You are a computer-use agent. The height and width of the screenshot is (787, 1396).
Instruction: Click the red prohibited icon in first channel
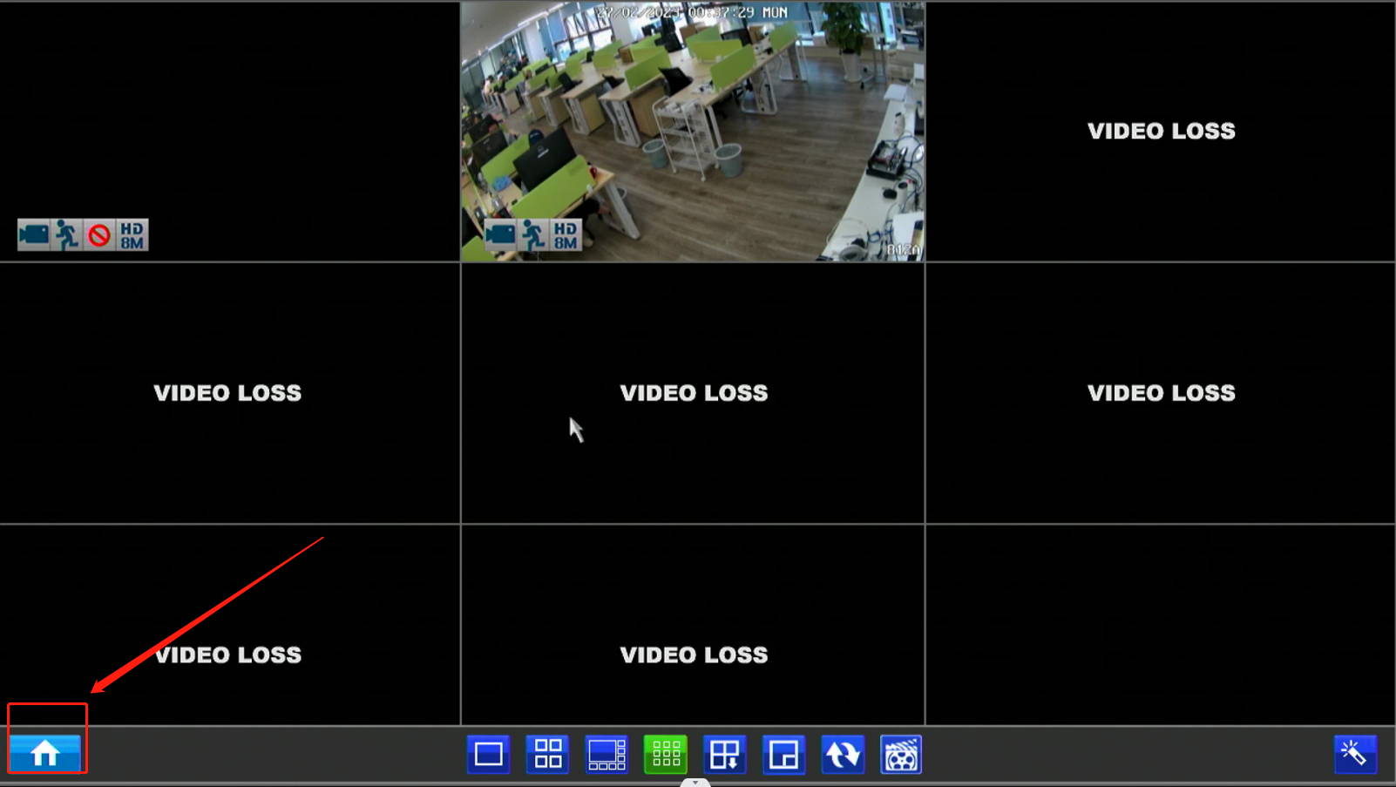(x=99, y=234)
